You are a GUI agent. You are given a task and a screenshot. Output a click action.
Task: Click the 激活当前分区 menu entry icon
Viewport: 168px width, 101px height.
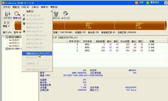pyautogui.click(x=24, y=31)
